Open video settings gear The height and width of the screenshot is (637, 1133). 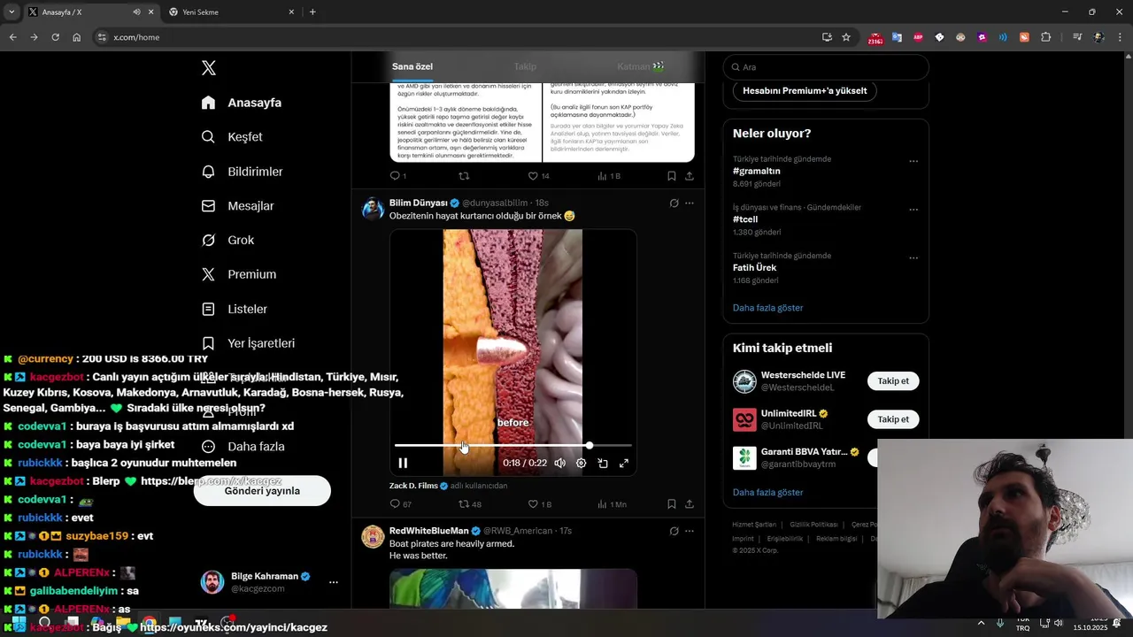[x=581, y=463]
